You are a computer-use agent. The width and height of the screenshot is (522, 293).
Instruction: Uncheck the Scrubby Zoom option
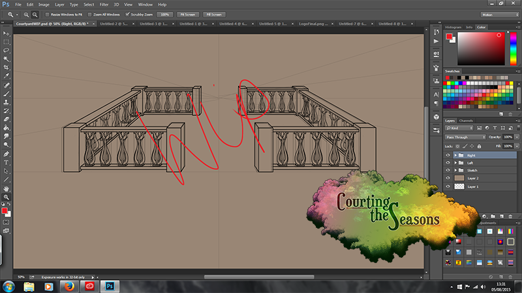(126, 14)
